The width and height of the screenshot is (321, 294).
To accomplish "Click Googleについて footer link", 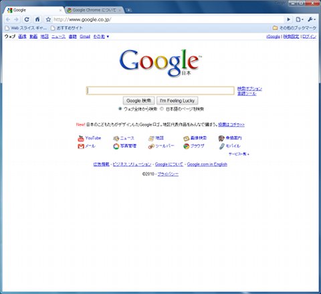I will (169, 165).
